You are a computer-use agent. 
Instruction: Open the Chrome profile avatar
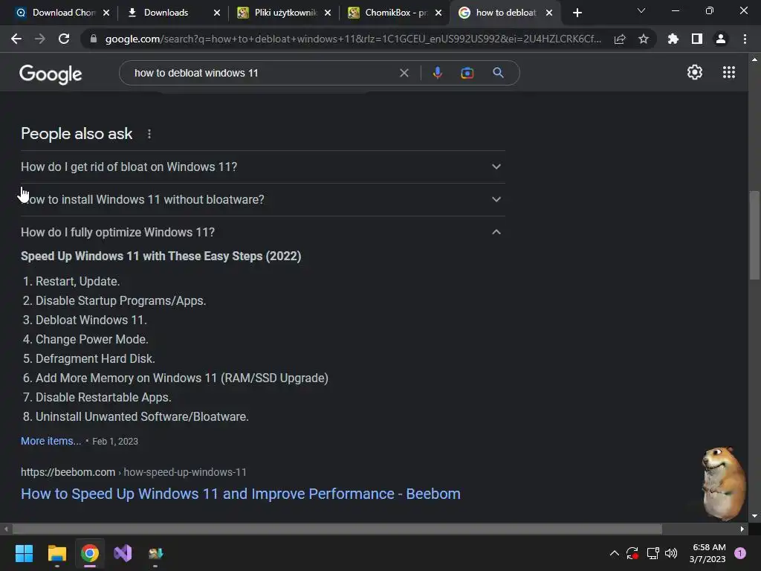point(721,39)
